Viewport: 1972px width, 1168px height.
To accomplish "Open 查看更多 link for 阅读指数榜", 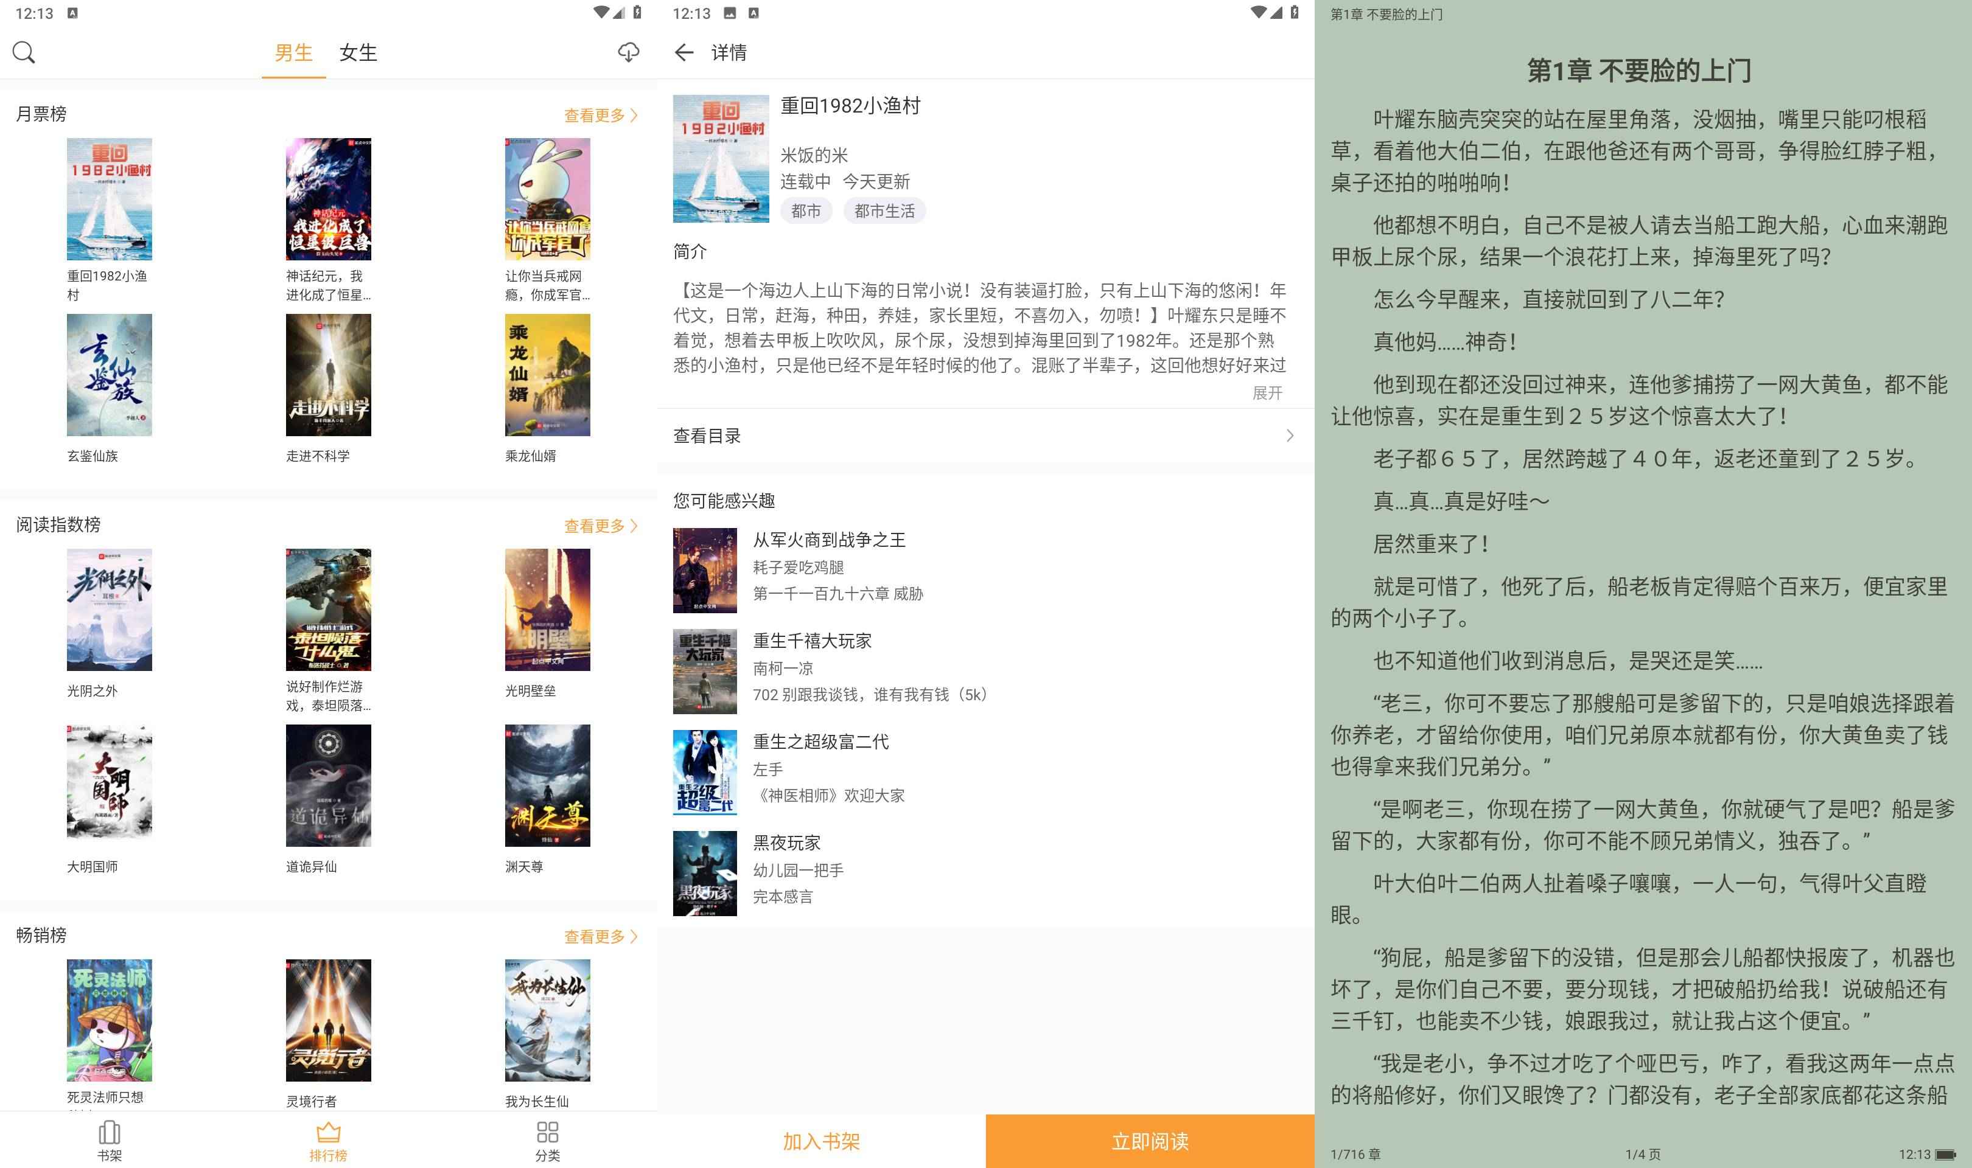I will [x=601, y=526].
